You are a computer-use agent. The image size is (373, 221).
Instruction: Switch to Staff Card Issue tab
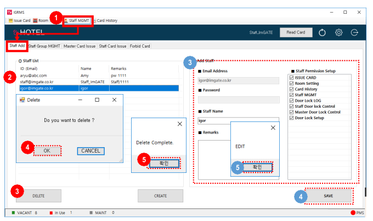coord(112,46)
